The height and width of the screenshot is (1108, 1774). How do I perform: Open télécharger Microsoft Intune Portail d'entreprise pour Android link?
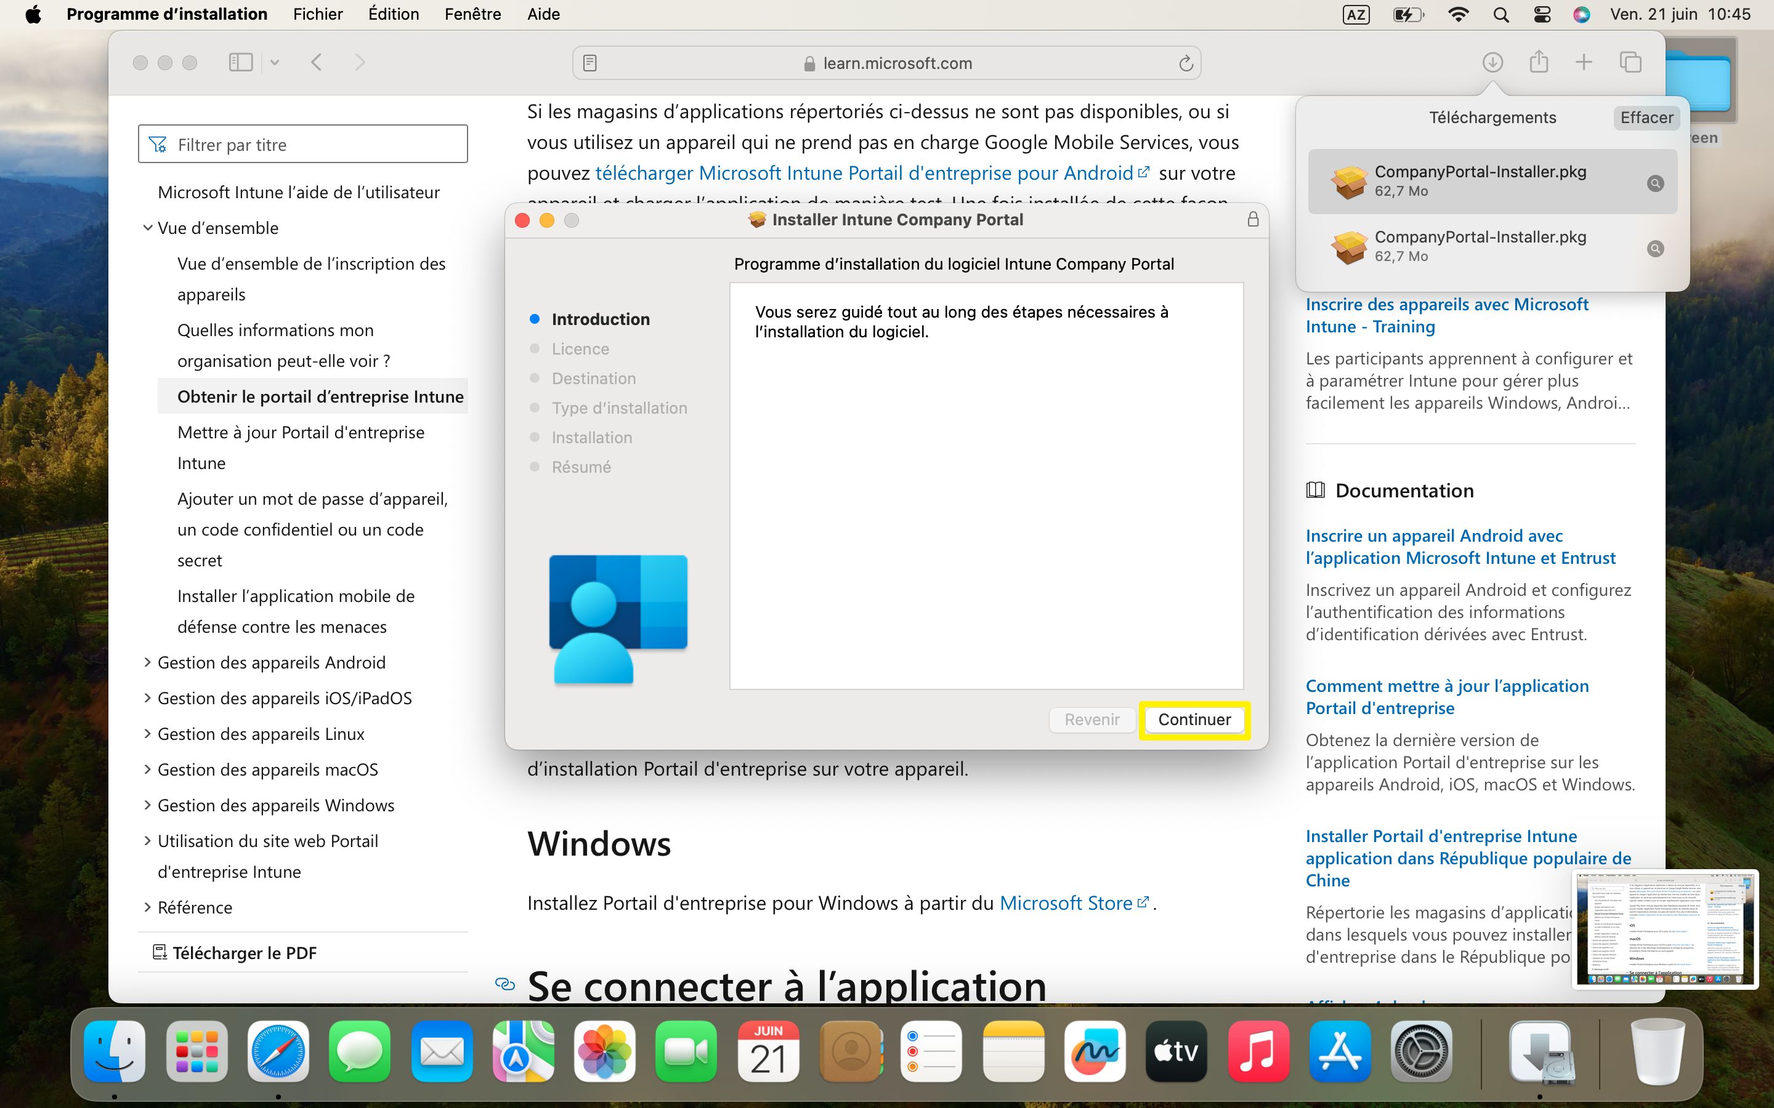pos(872,173)
